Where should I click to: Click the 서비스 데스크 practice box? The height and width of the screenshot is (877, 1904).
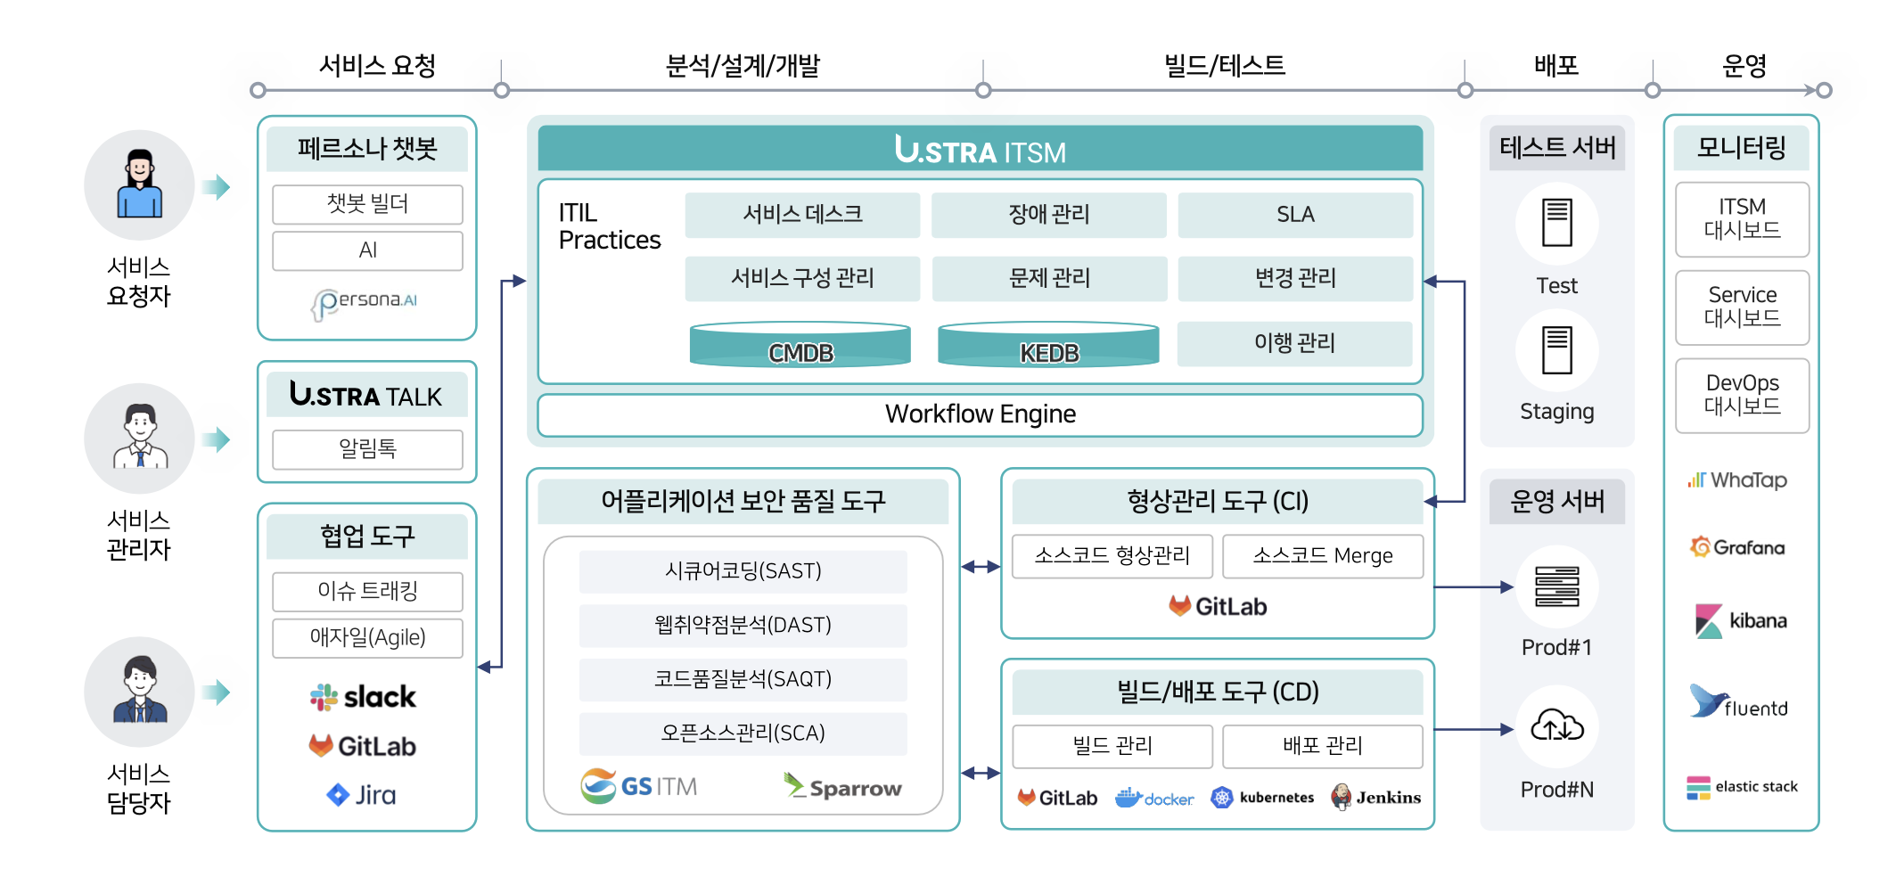pos(802,215)
